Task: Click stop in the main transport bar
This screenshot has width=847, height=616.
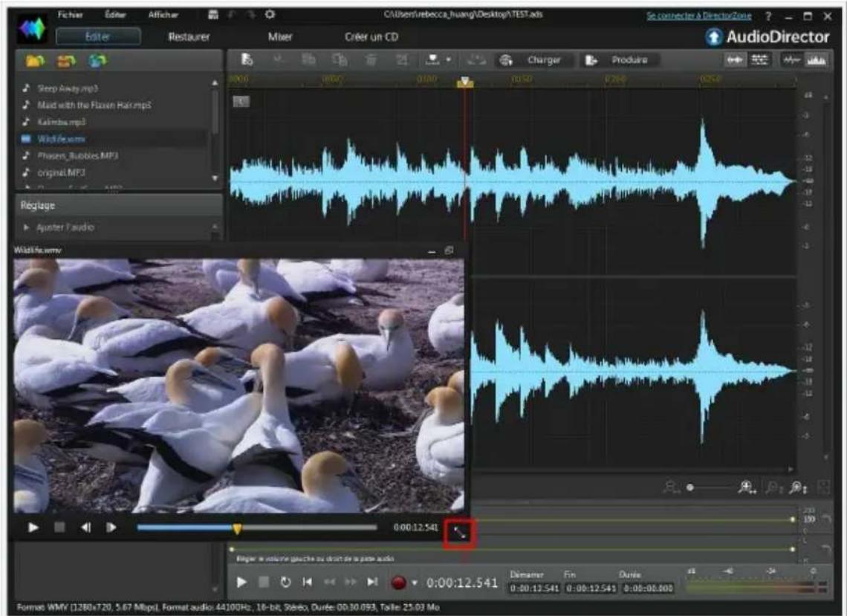Action: coord(264,582)
